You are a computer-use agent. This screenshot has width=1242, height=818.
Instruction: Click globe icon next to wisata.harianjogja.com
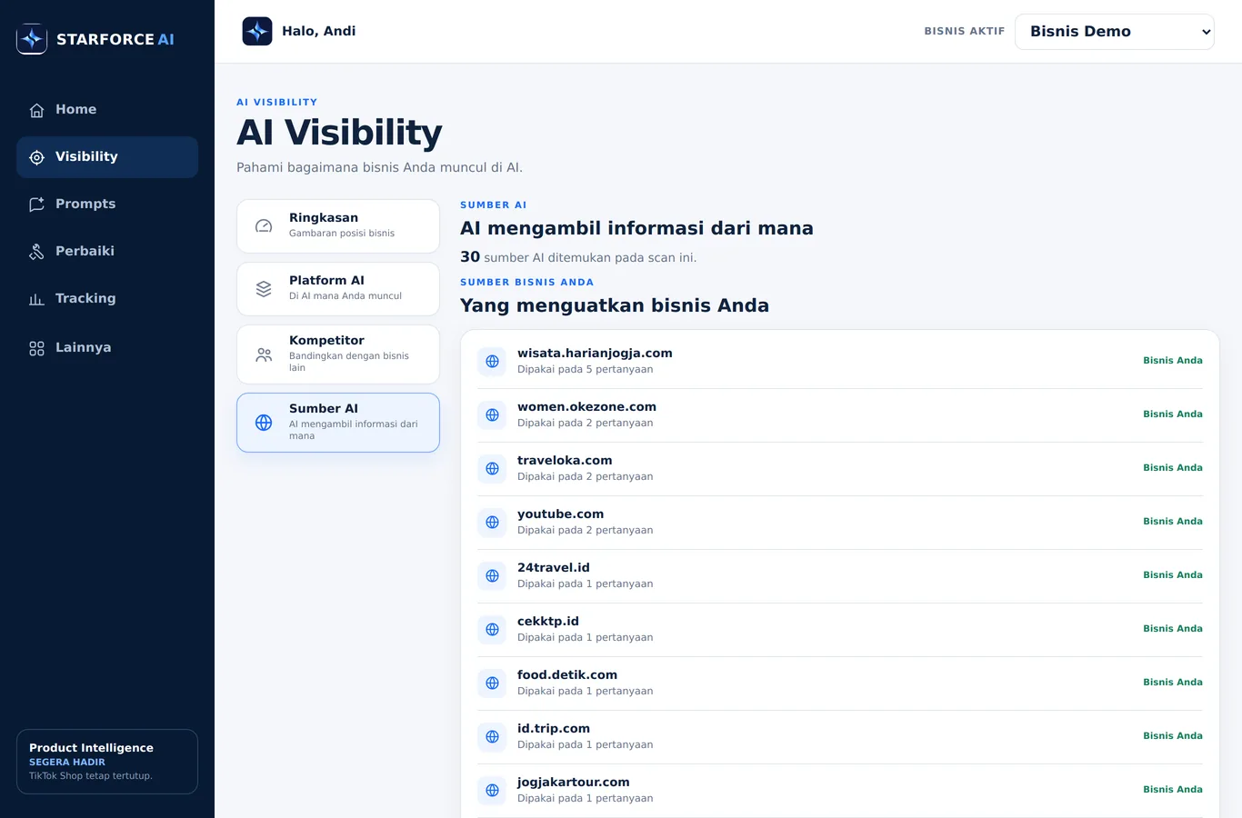[x=492, y=361]
